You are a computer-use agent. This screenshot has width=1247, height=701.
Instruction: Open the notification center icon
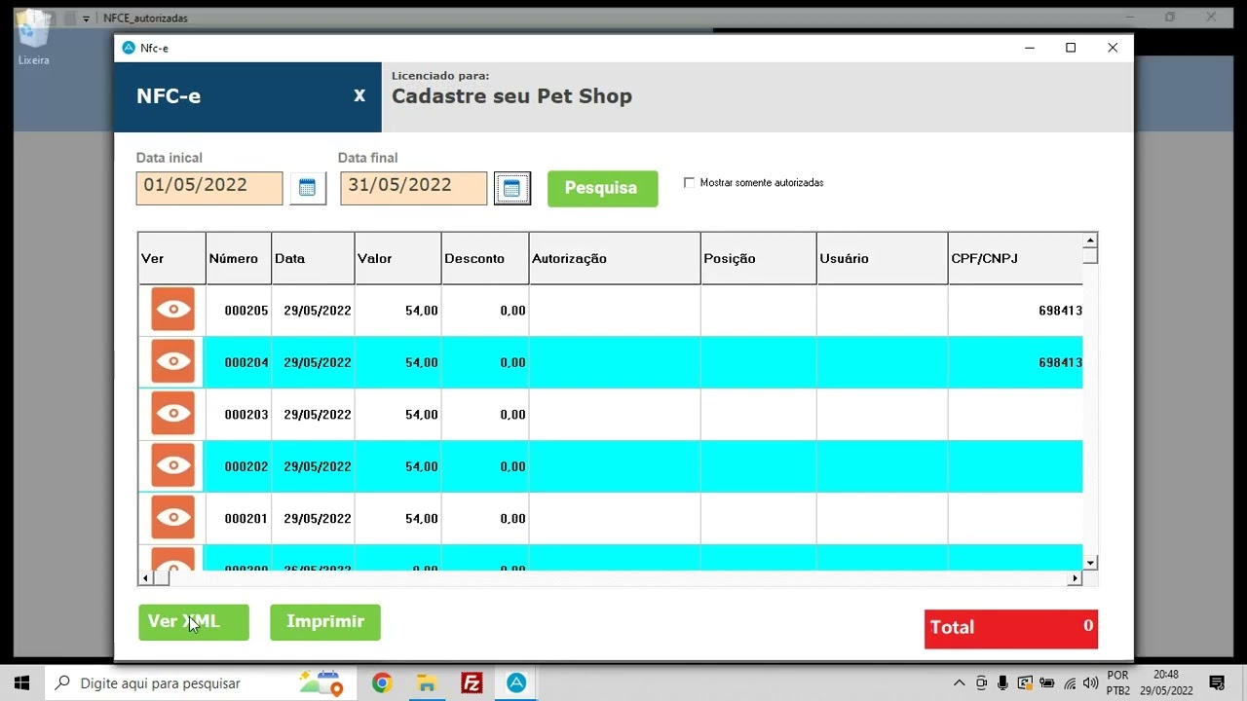coord(1217,683)
